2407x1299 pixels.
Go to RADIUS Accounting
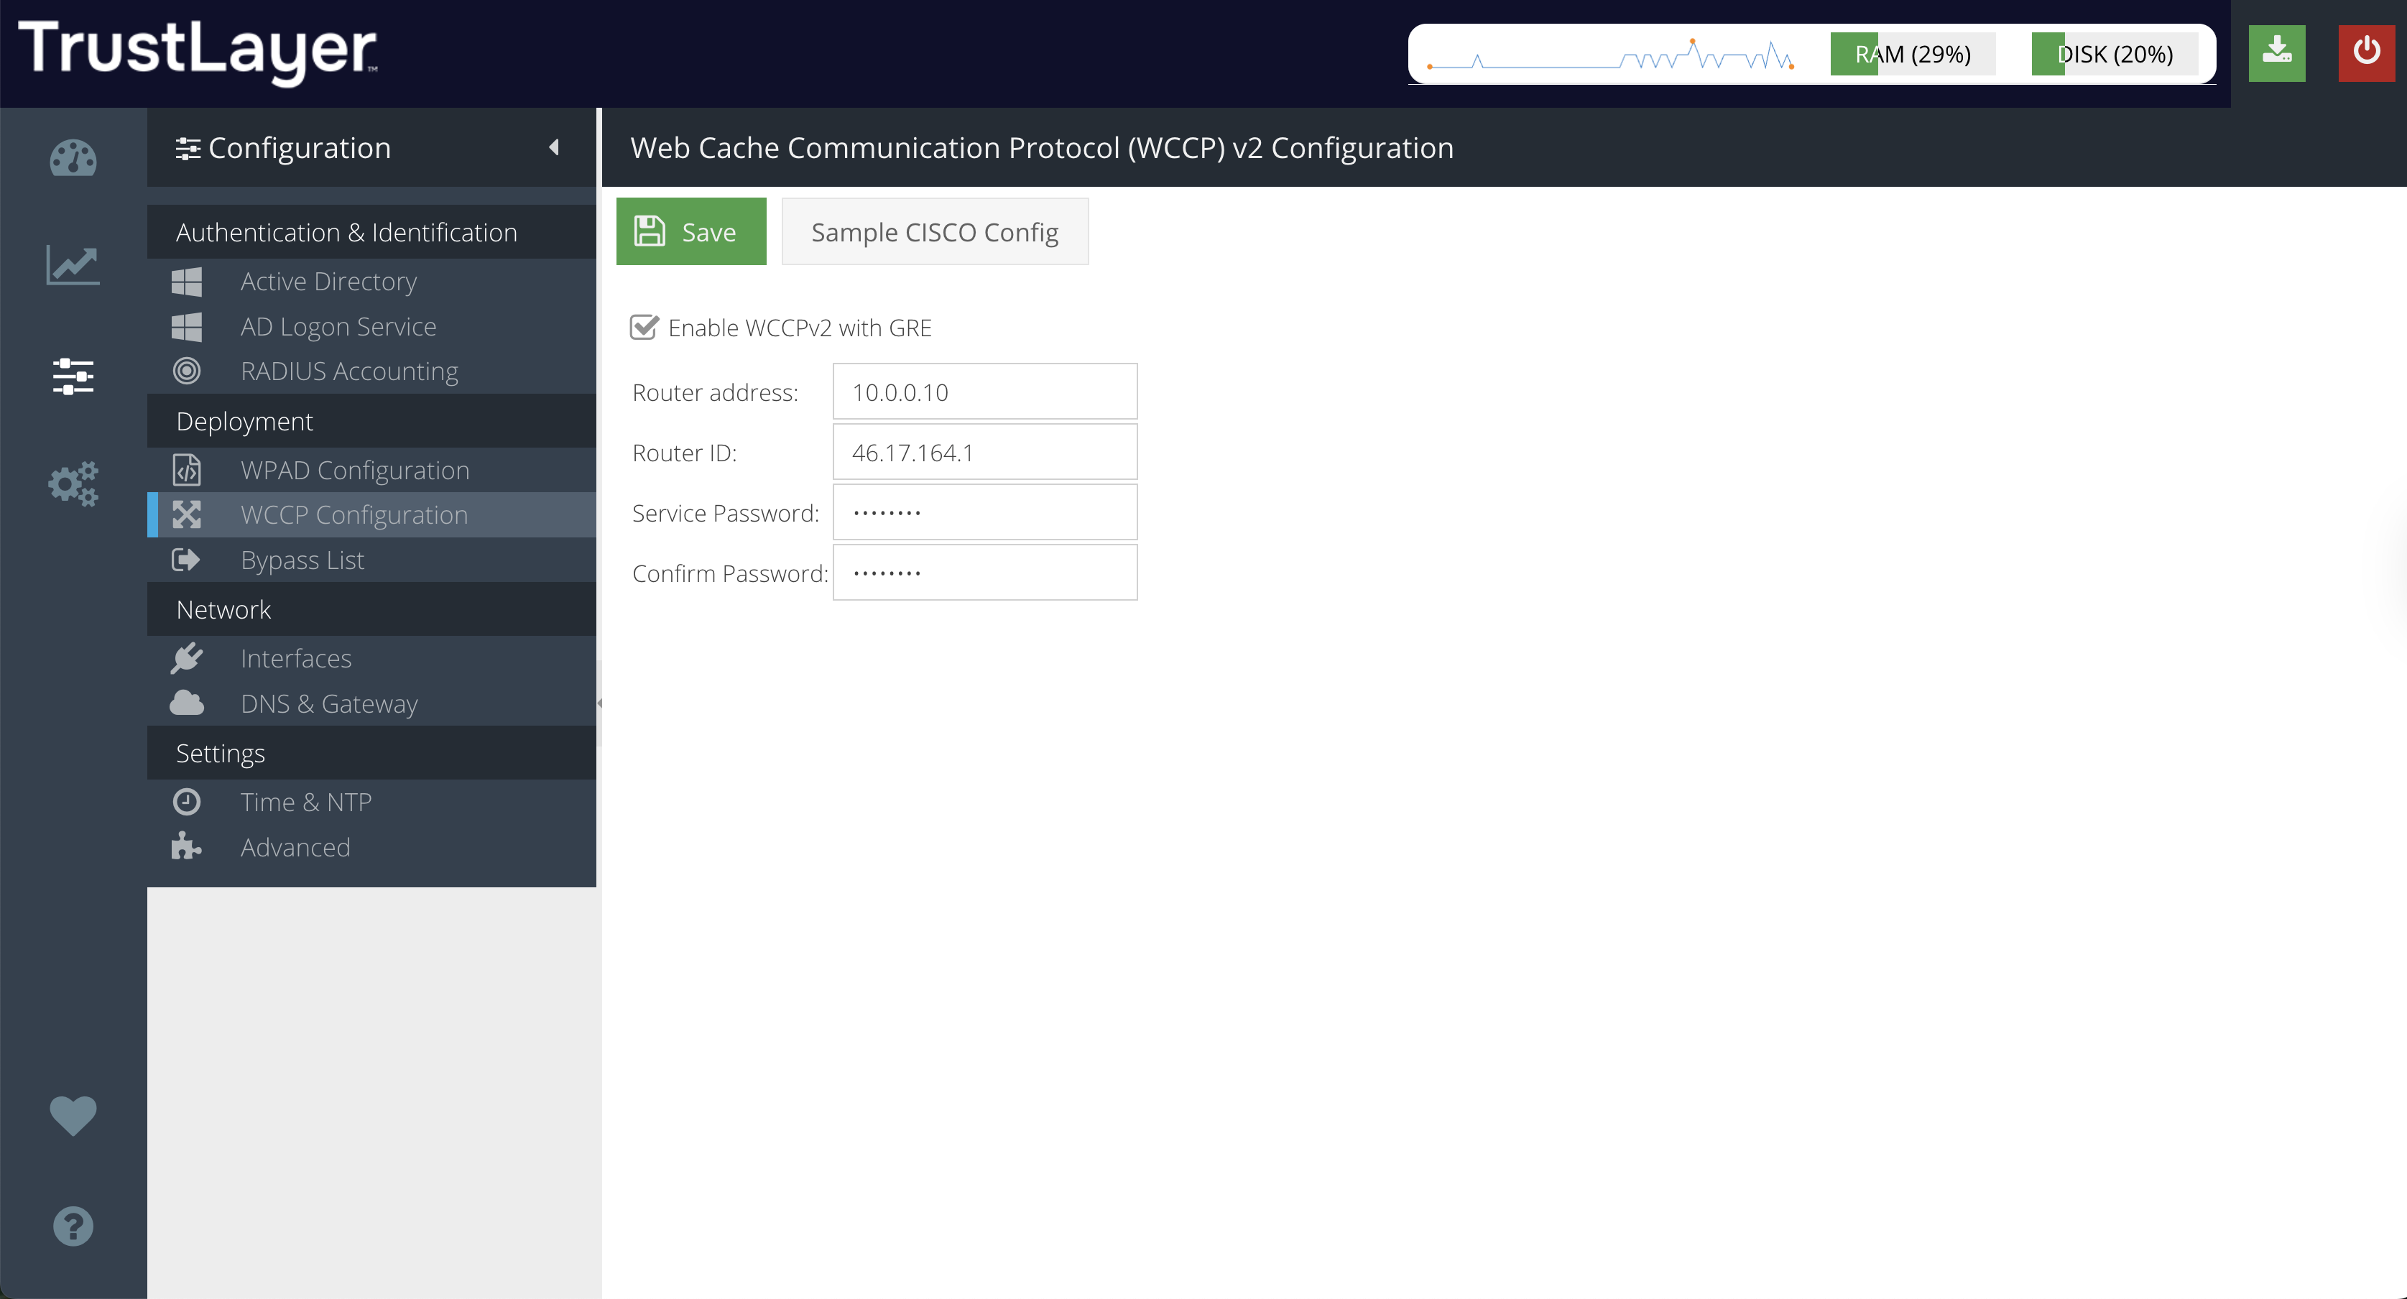[371, 371]
